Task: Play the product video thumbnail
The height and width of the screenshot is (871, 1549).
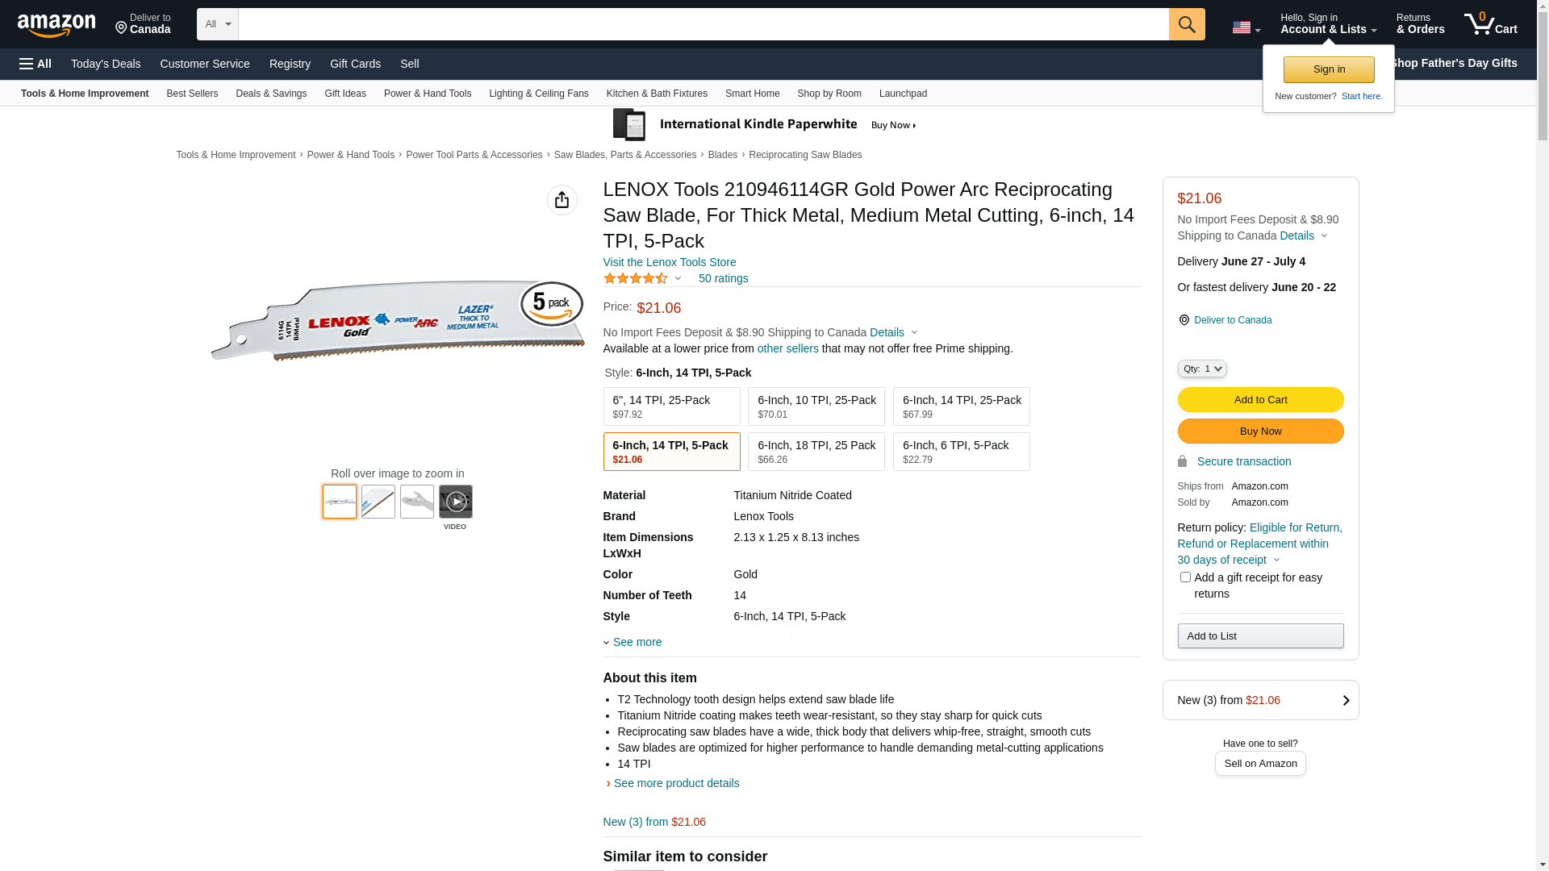Action: pyautogui.click(x=455, y=502)
